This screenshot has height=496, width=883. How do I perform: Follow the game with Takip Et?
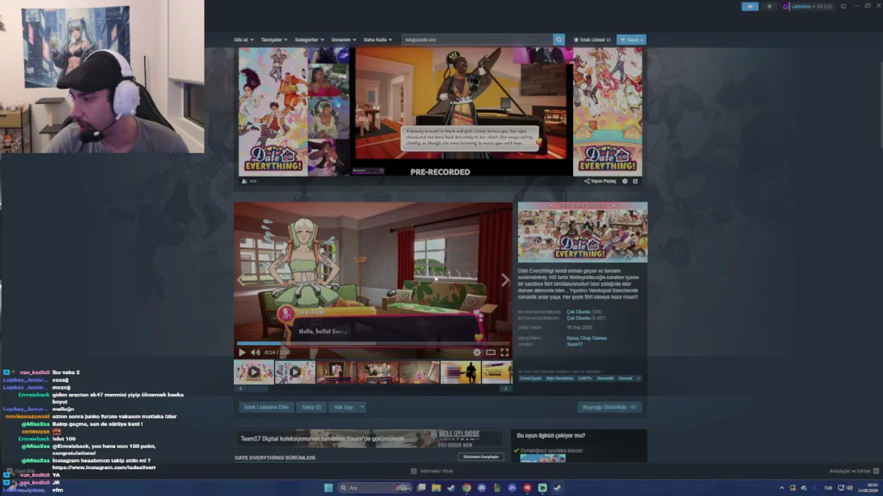[311, 407]
